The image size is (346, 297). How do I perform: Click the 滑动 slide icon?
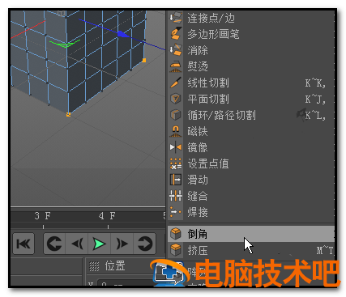176,180
